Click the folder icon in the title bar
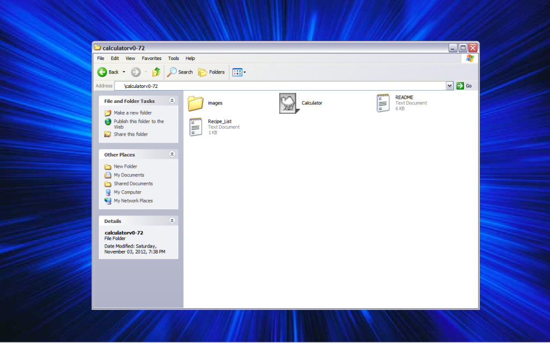This screenshot has height=343, width=550. [98, 48]
